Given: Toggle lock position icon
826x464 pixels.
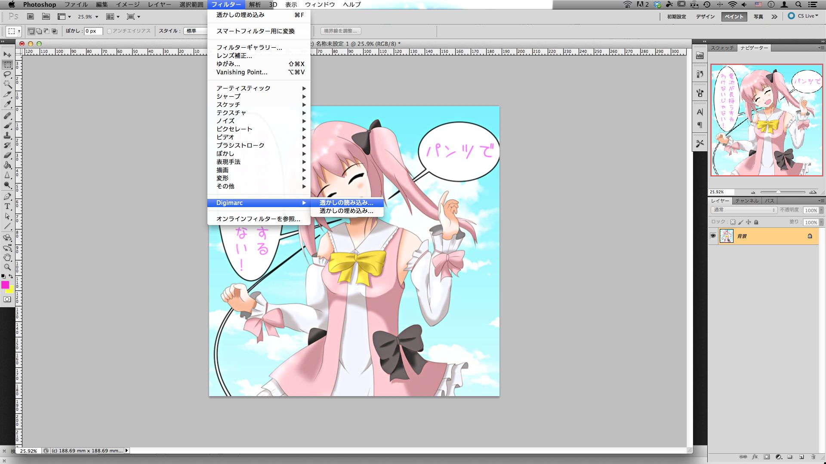Looking at the screenshot, I should click(749, 222).
